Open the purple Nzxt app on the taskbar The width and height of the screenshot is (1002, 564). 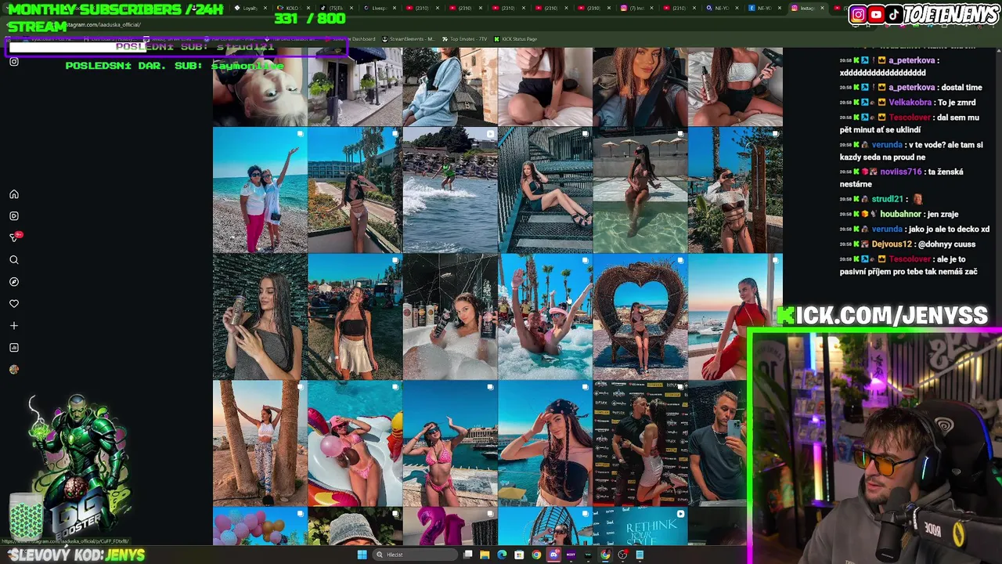[571, 555]
